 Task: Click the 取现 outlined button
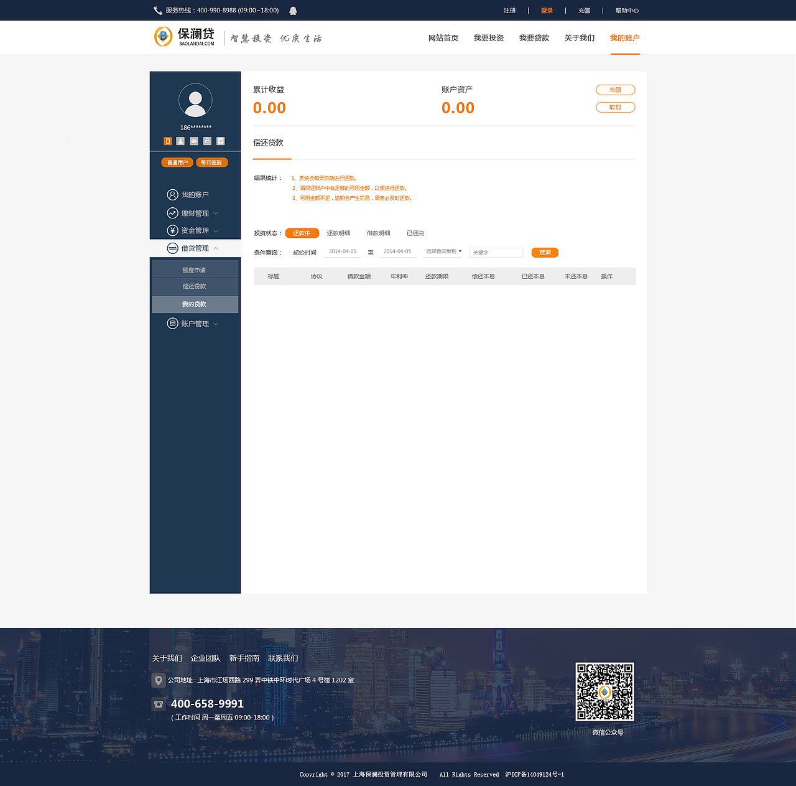click(x=616, y=107)
